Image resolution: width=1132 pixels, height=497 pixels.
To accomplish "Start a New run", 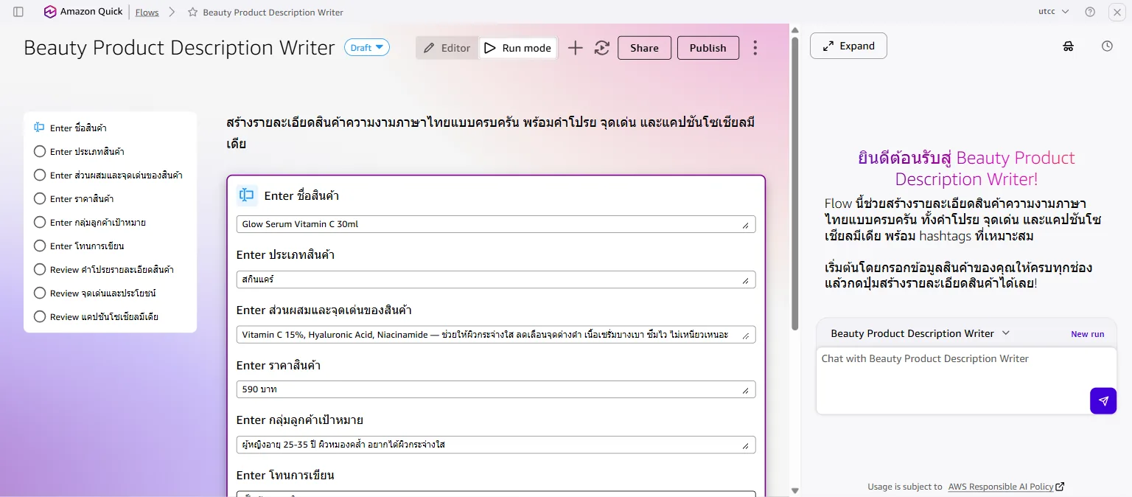I will click(x=1087, y=334).
